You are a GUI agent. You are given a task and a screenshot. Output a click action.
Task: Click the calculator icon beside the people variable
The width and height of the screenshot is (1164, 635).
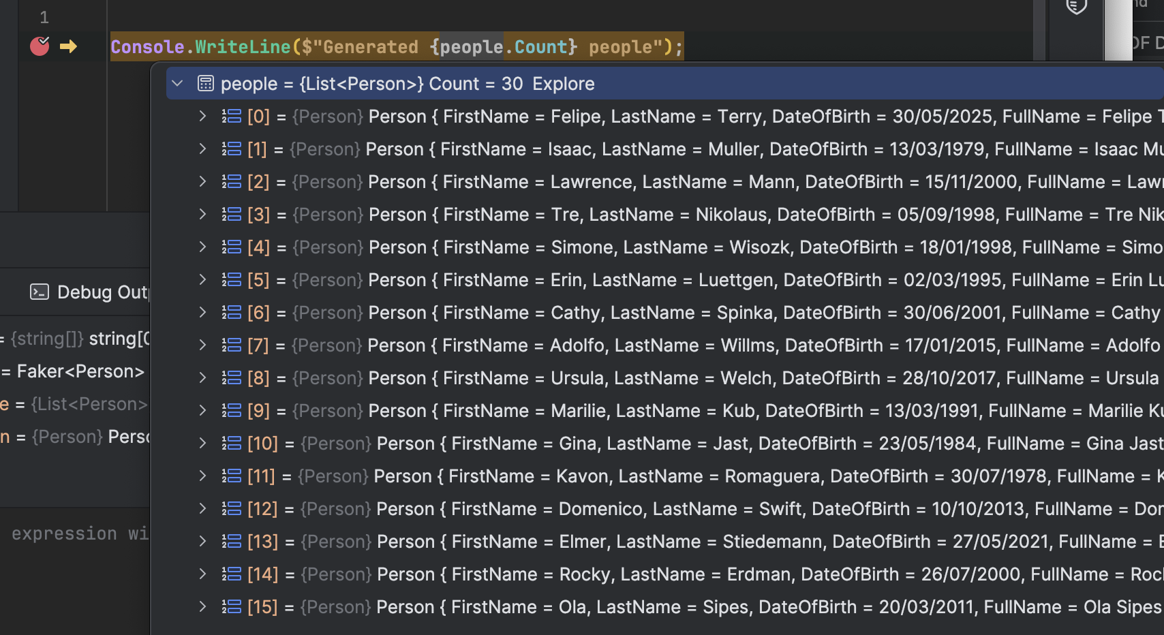(205, 83)
